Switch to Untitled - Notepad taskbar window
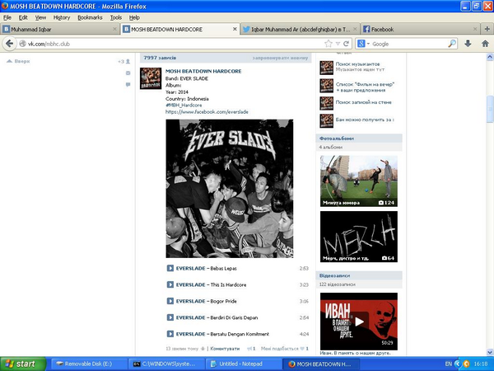 [243, 364]
